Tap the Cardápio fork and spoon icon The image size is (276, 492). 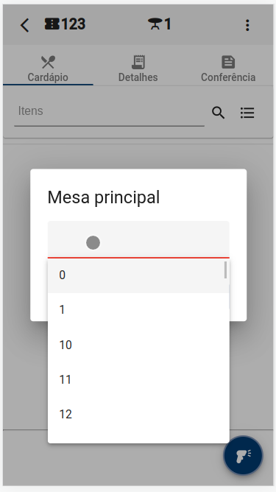pos(48,62)
